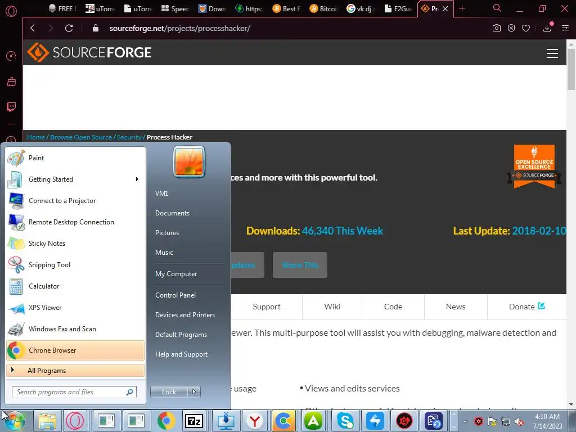576x432 pixels.
Task: Open Opera Easy Setup icon
Action: coord(565,28)
